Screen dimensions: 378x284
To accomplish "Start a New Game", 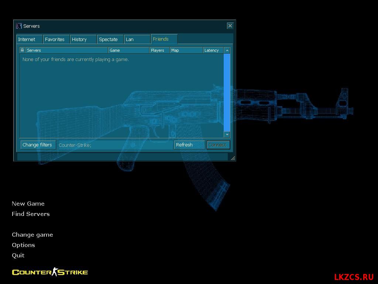I will point(28,204).
